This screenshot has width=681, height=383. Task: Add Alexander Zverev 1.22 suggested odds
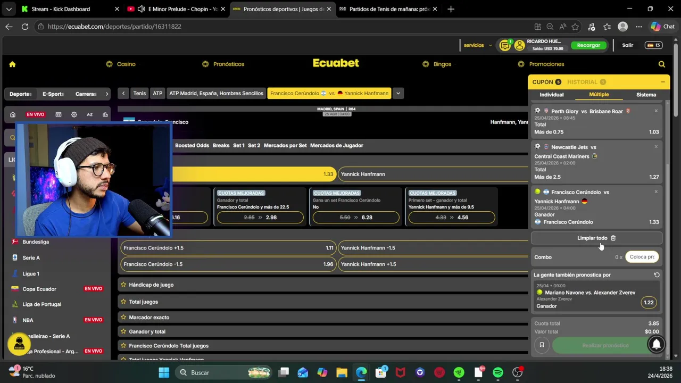pos(649,302)
